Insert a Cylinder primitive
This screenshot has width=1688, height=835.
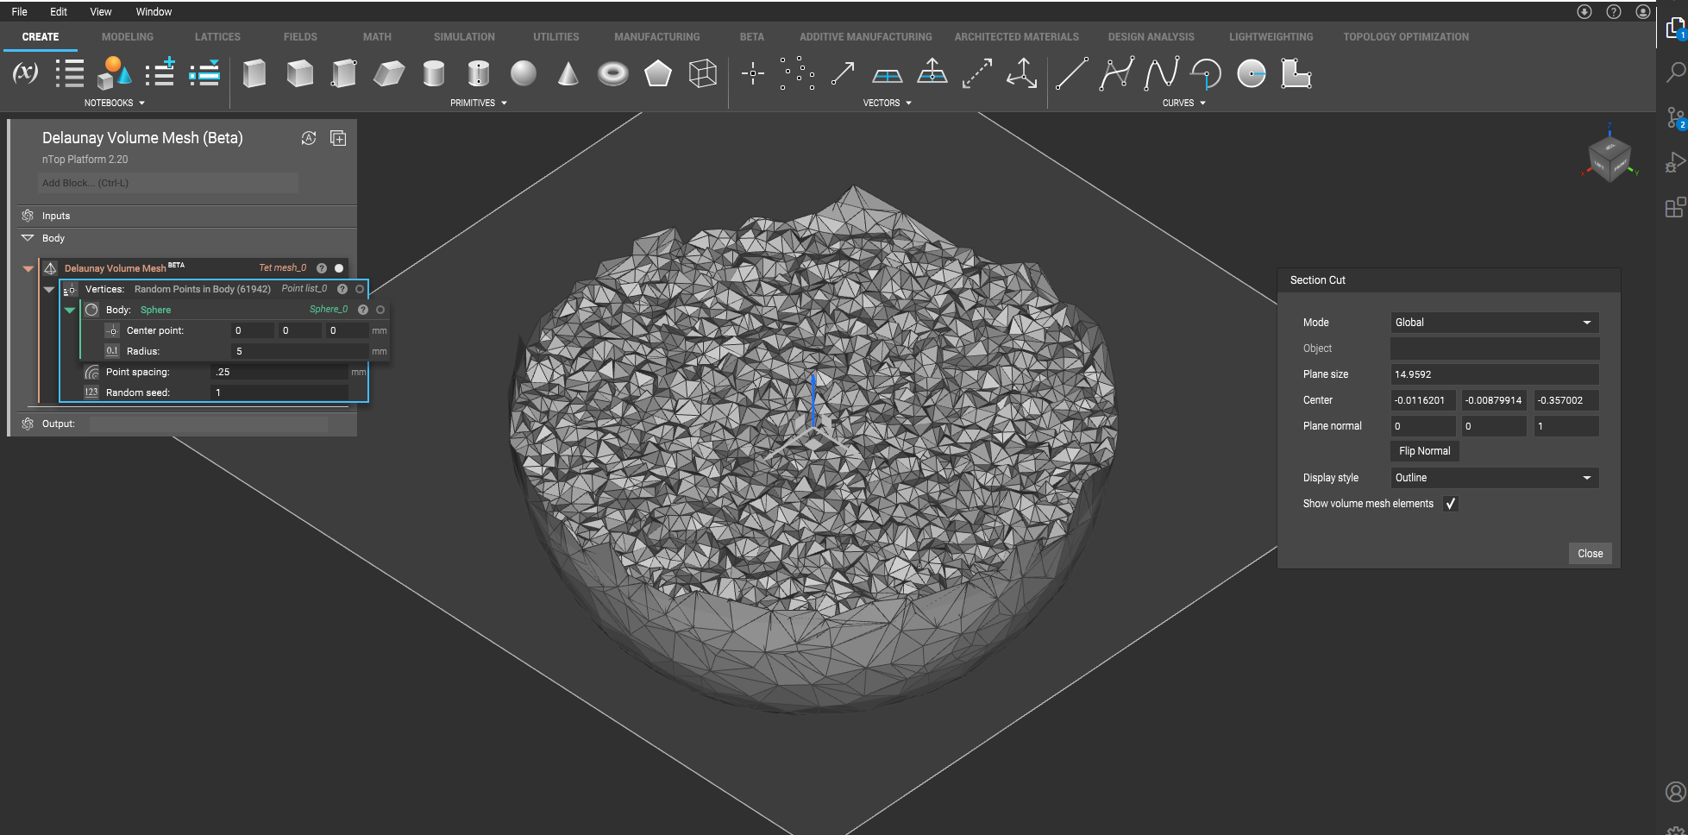pyautogui.click(x=434, y=73)
